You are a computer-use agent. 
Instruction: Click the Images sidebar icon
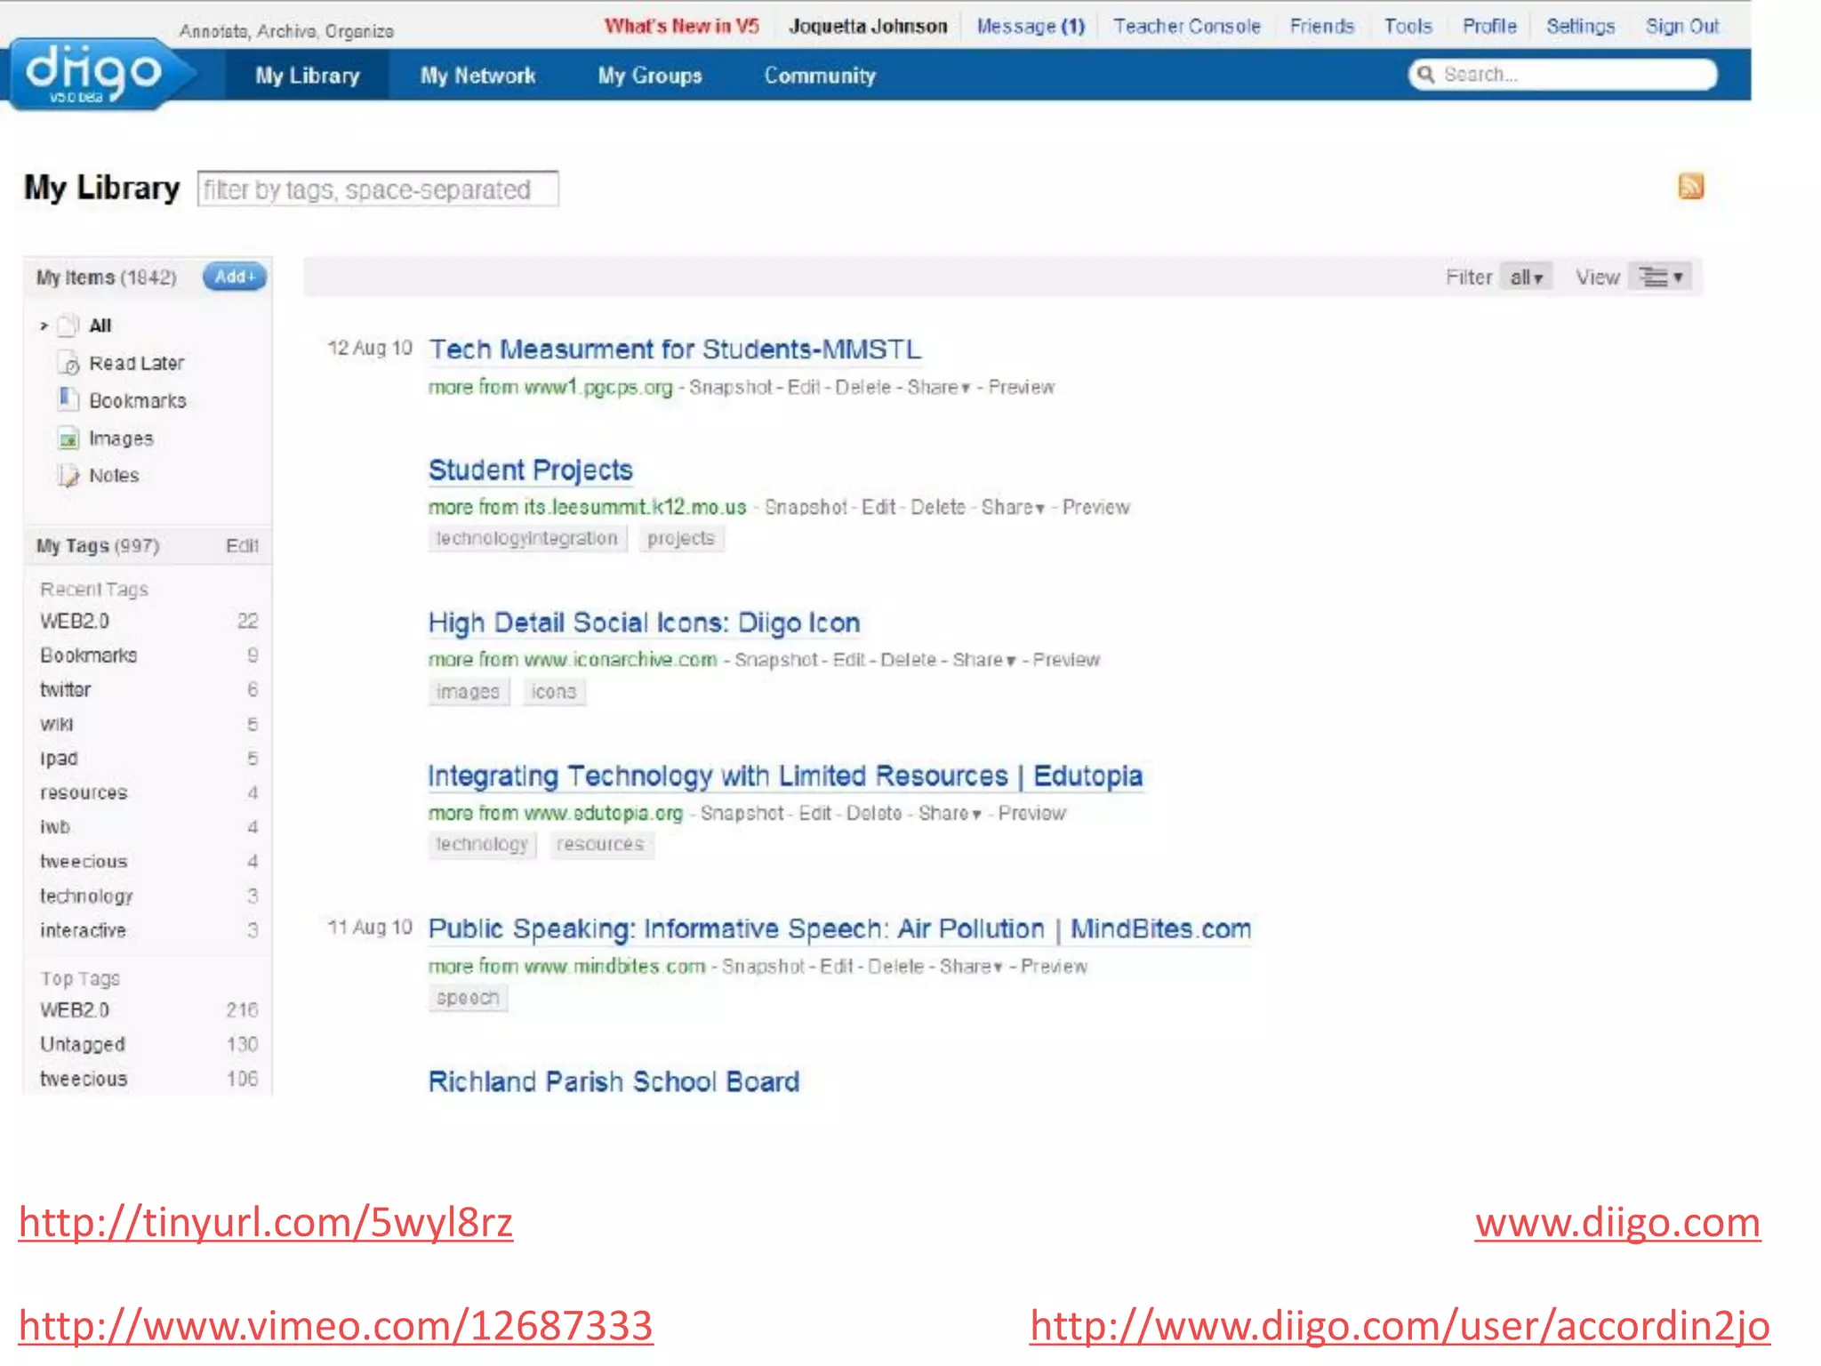pos(68,438)
